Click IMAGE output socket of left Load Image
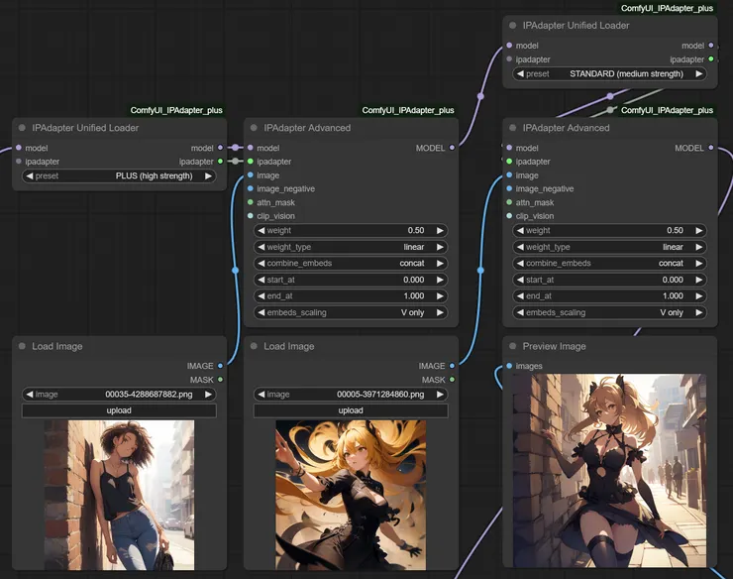 point(220,366)
